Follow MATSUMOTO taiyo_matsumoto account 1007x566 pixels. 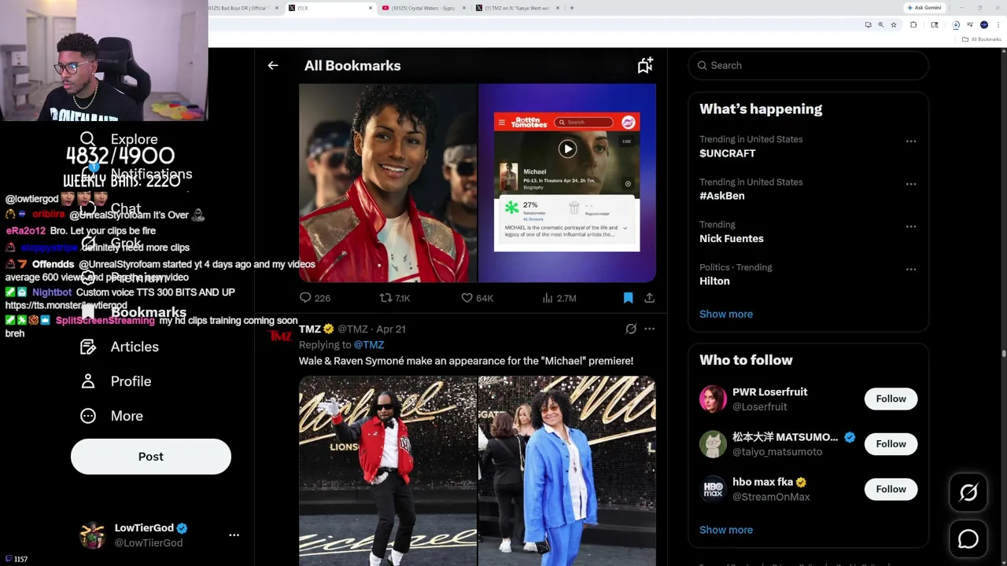[891, 444]
